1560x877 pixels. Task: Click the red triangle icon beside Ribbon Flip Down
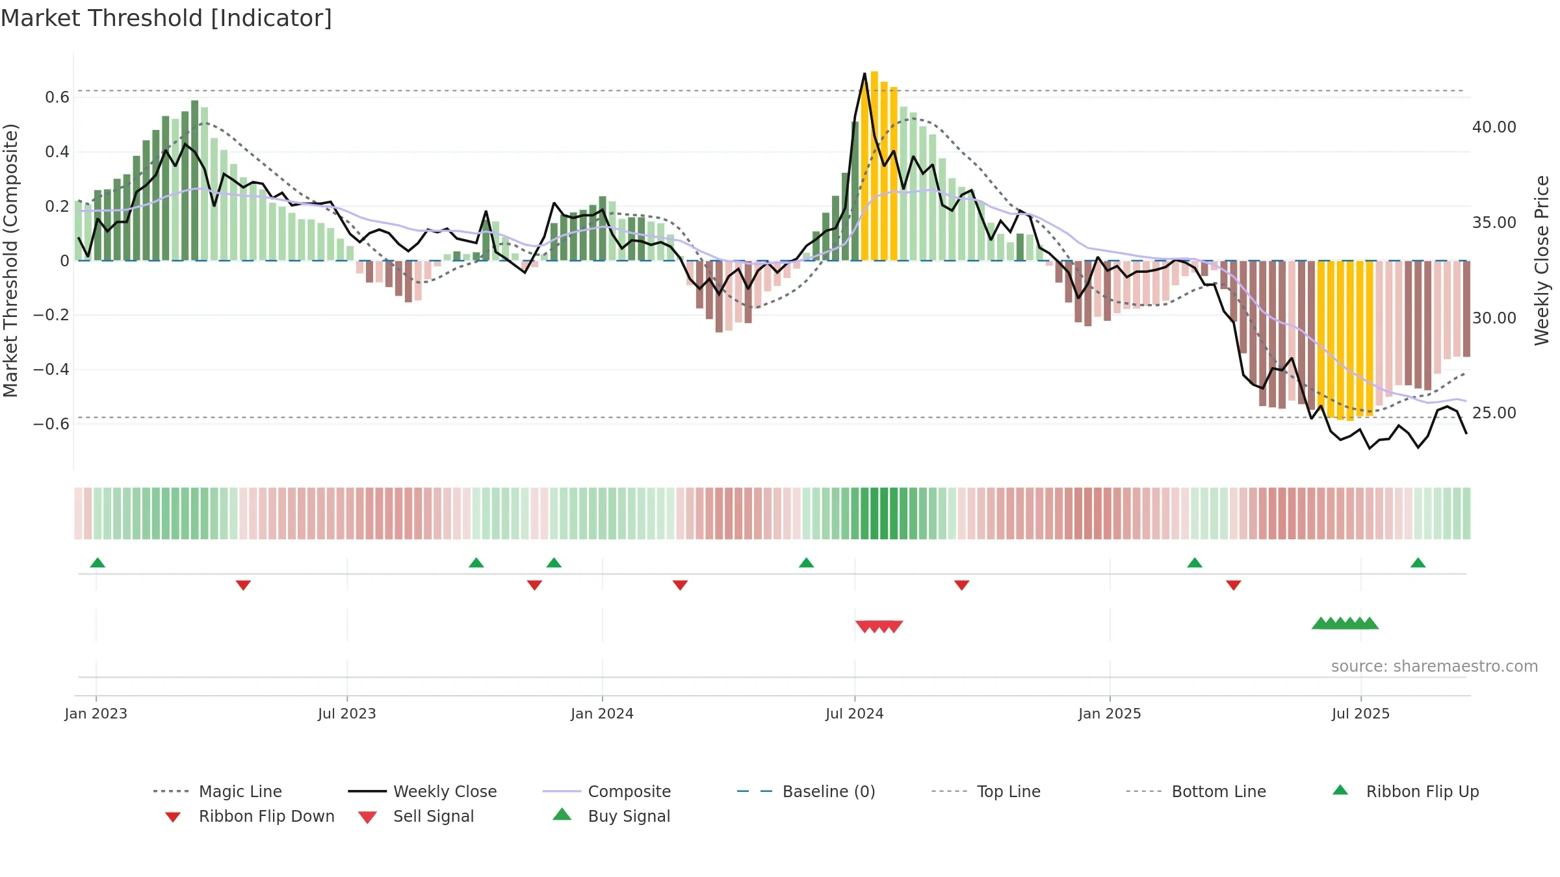pos(173,817)
